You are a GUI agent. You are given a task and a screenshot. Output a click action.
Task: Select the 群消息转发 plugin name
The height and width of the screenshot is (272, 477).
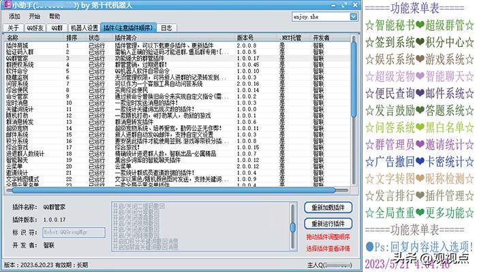click(20, 122)
